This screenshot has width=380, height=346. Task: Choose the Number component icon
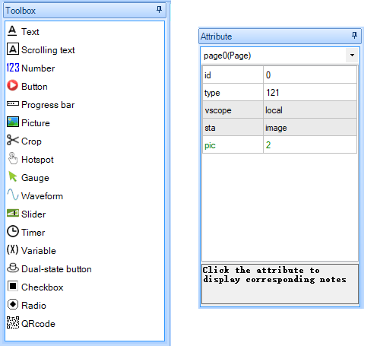[13, 68]
